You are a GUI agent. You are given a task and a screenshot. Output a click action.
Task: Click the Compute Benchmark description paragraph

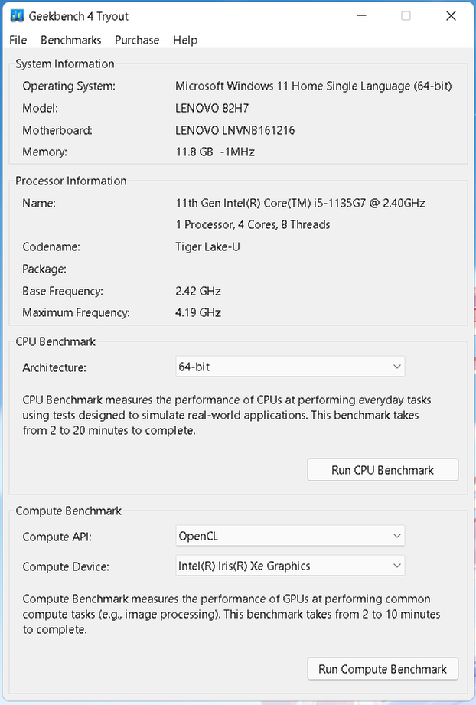click(x=231, y=614)
